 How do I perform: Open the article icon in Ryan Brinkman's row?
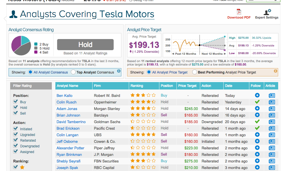(272, 154)
